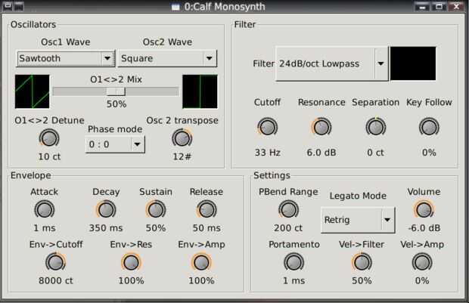Click the 50% Vel->Filter value
Screen dimensions: 469x303
(x=362, y=280)
